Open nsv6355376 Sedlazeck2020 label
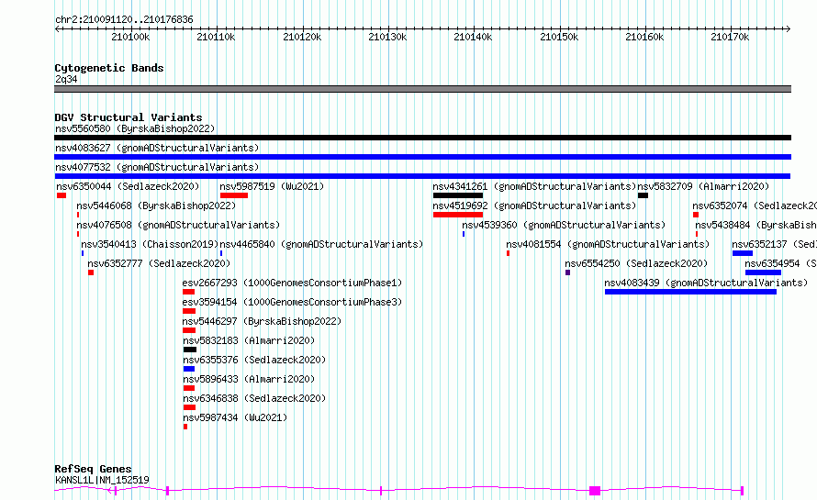This screenshot has height=500, width=817. pos(254,360)
